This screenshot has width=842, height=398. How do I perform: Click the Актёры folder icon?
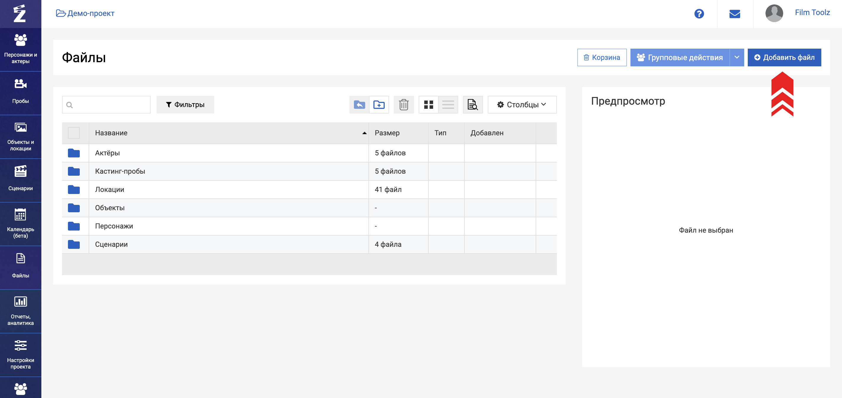pyautogui.click(x=74, y=153)
